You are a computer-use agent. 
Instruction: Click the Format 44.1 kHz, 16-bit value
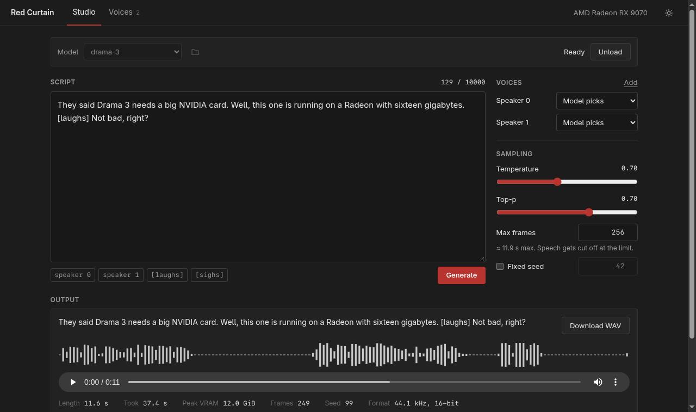(x=426, y=403)
